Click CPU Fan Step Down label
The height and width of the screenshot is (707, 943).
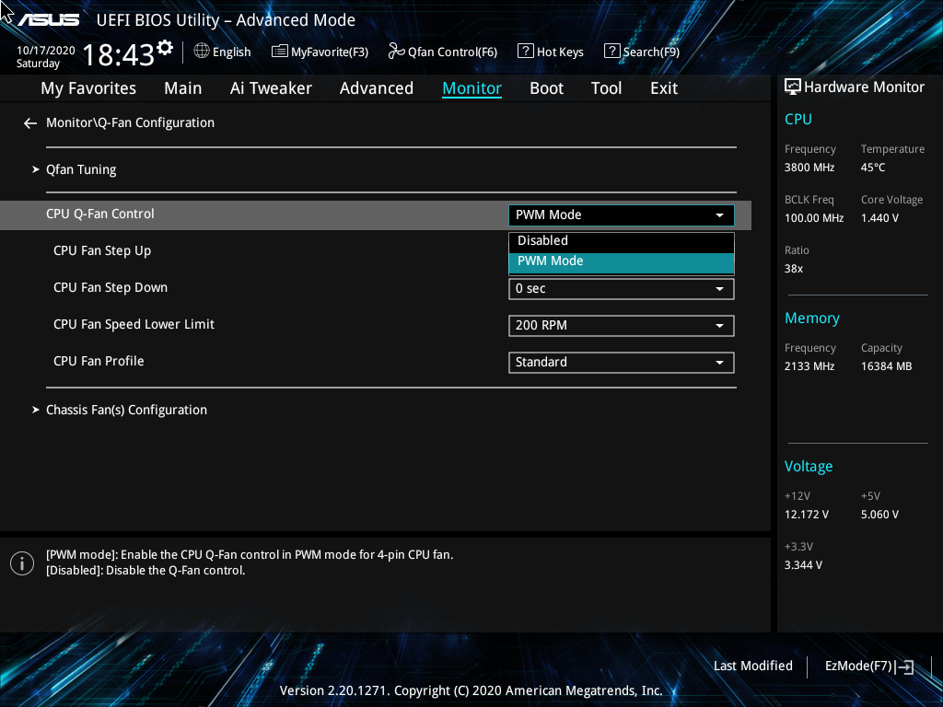coord(111,288)
